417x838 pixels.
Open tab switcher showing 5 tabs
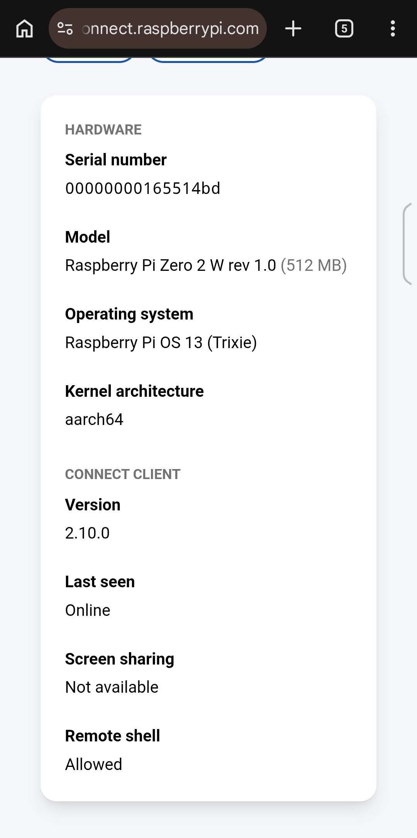click(x=344, y=29)
